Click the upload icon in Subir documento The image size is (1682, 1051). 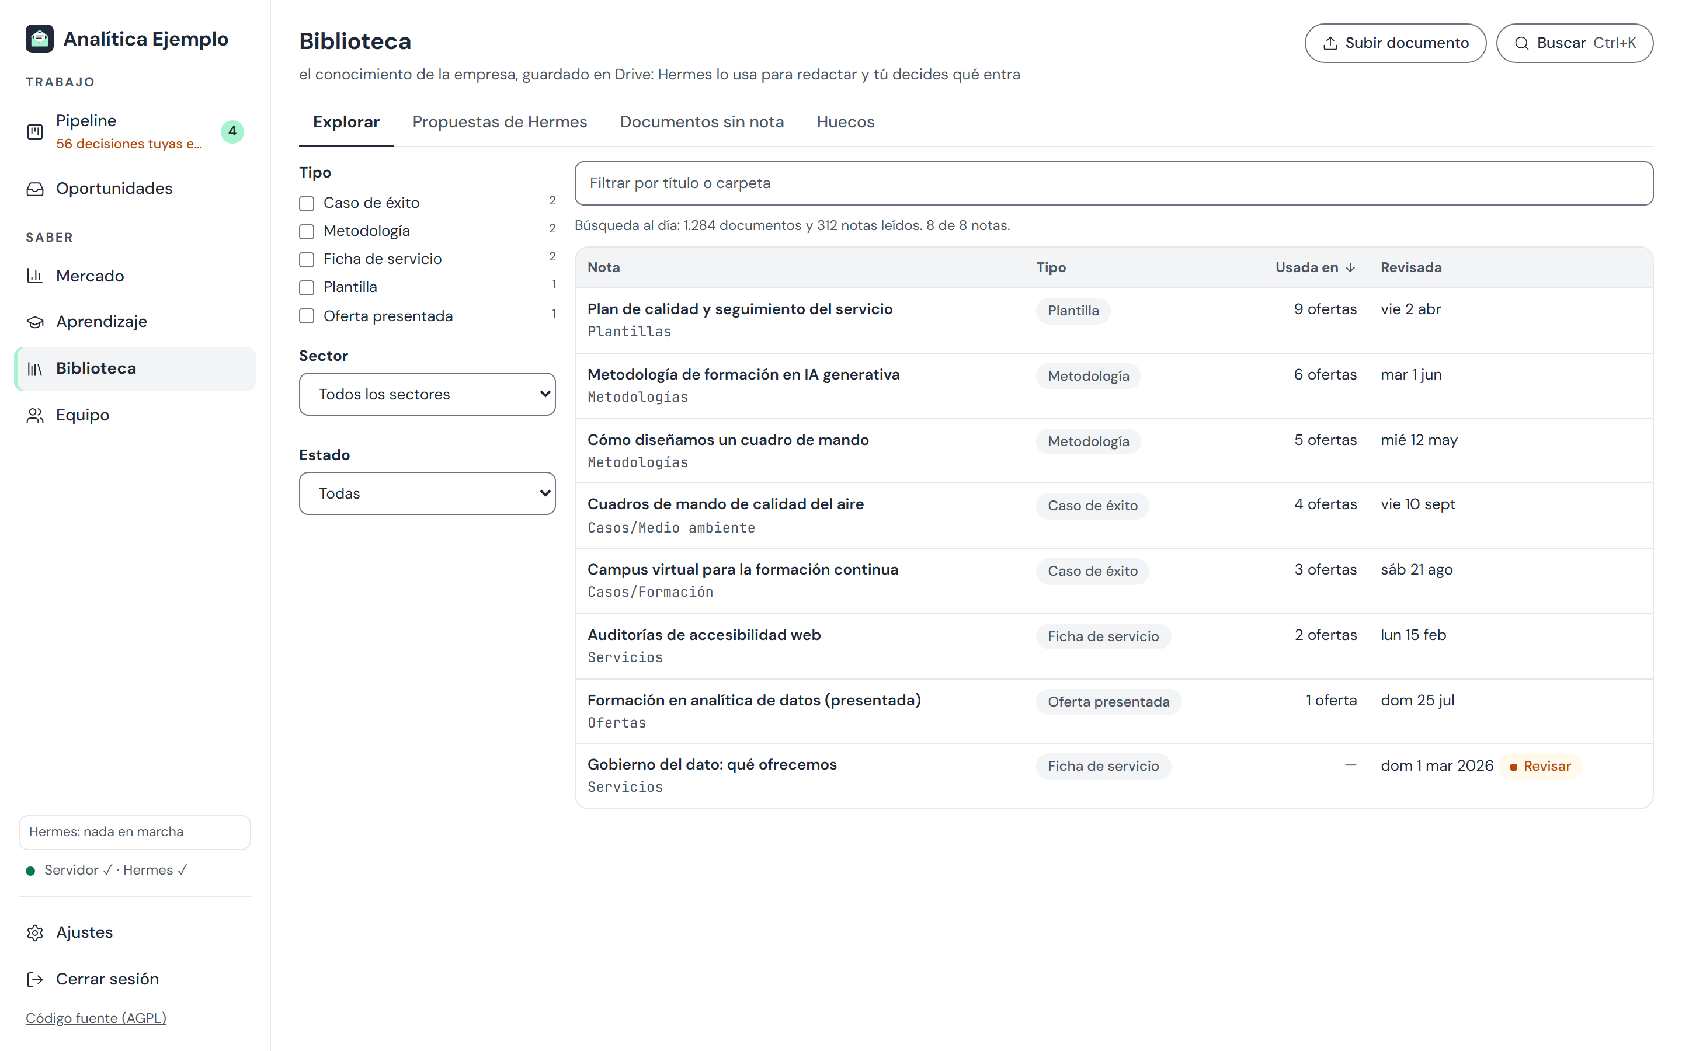[1330, 43]
